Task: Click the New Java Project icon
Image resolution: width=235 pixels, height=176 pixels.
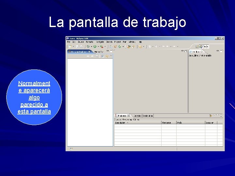Action: pos(111,47)
